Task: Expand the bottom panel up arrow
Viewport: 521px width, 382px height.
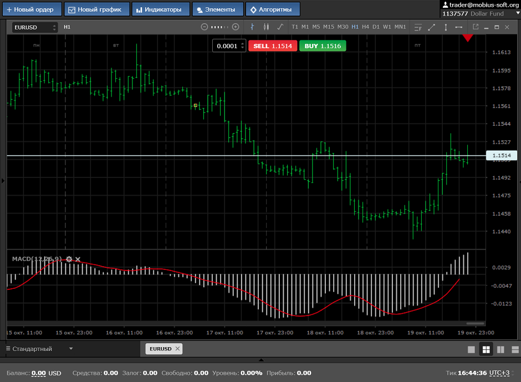Action: pos(261,360)
